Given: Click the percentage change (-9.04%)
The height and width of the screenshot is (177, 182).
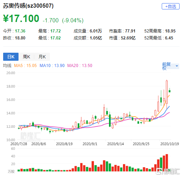Looking at the screenshot, I should [73, 21].
